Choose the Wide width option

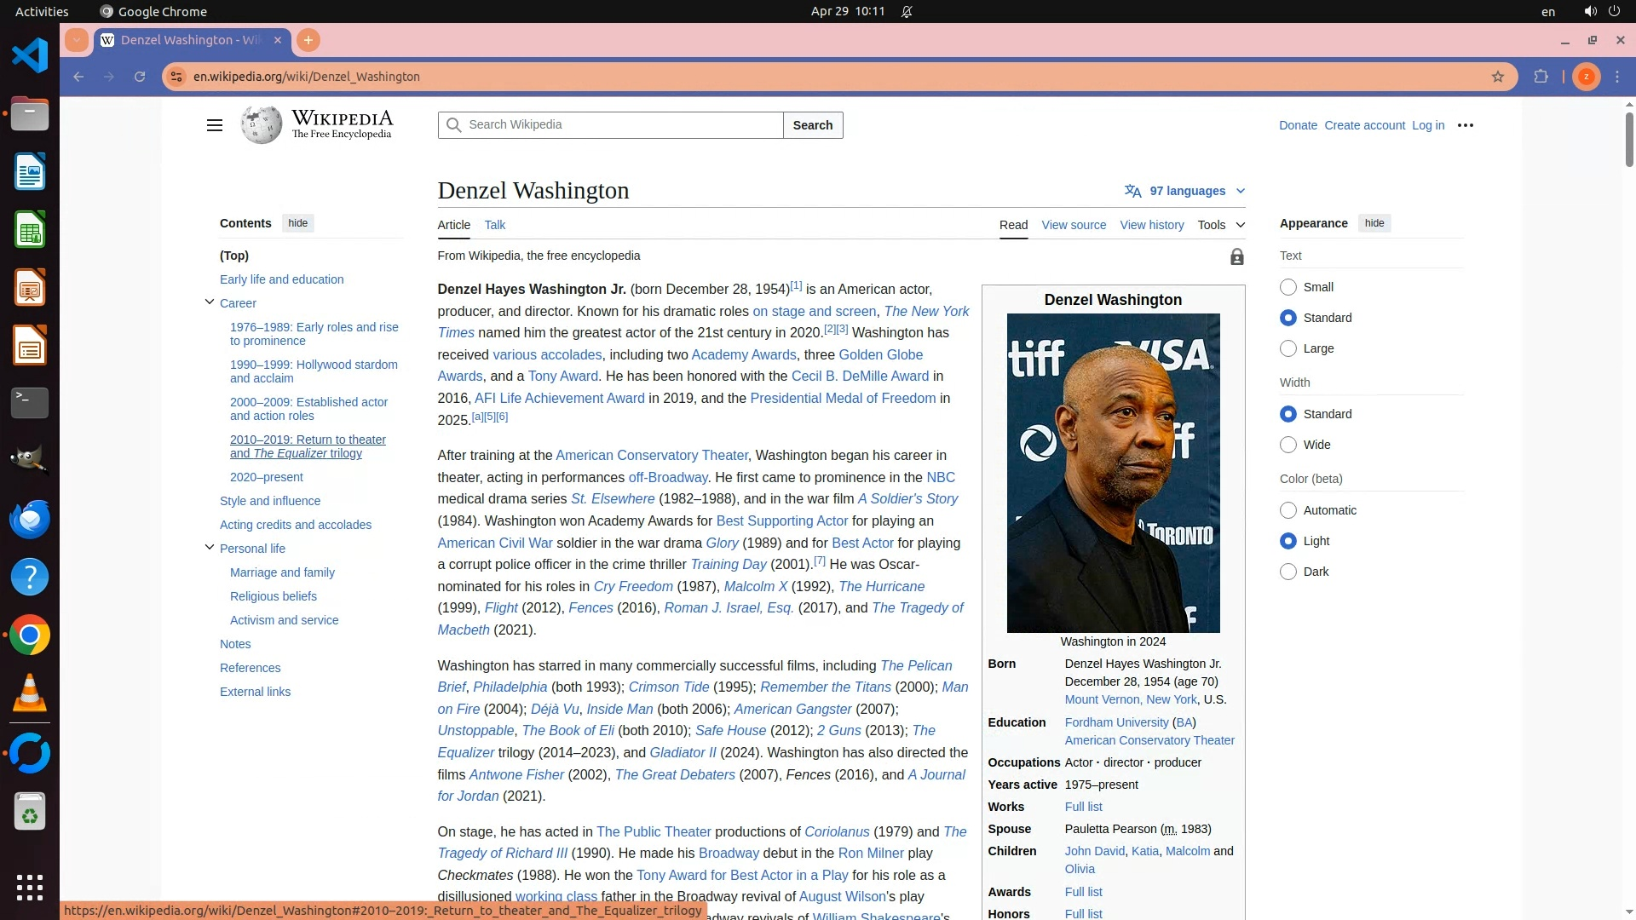[1288, 445]
